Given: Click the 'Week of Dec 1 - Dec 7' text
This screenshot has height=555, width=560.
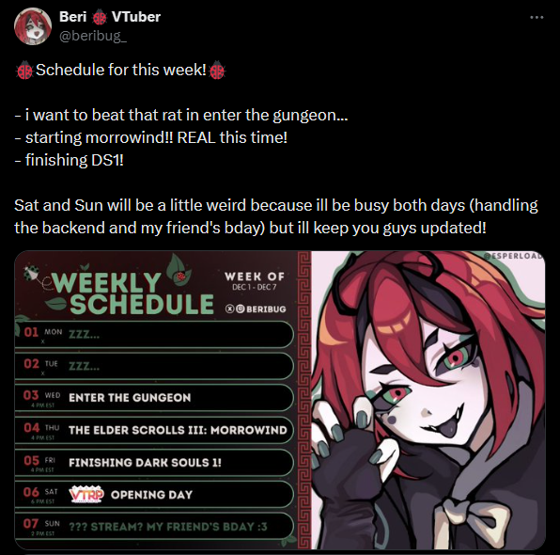Looking at the screenshot, I should point(255,280).
